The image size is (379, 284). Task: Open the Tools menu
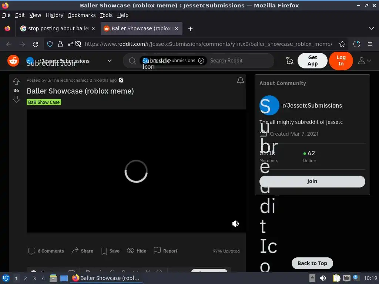(106, 15)
